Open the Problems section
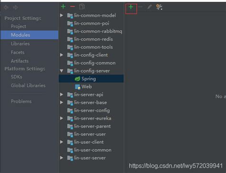This screenshot has width=226, height=173. [21, 101]
